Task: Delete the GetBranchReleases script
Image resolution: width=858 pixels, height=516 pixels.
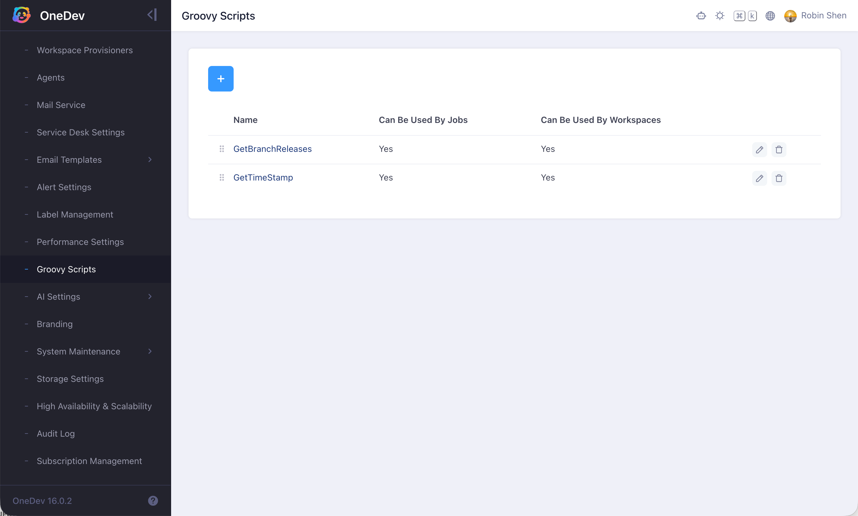Action: [x=779, y=149]
